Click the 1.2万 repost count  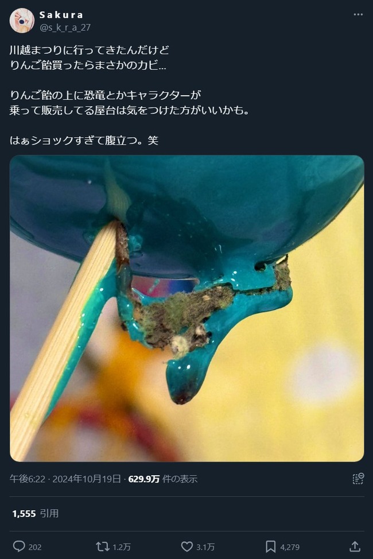[x=122, y=547]
